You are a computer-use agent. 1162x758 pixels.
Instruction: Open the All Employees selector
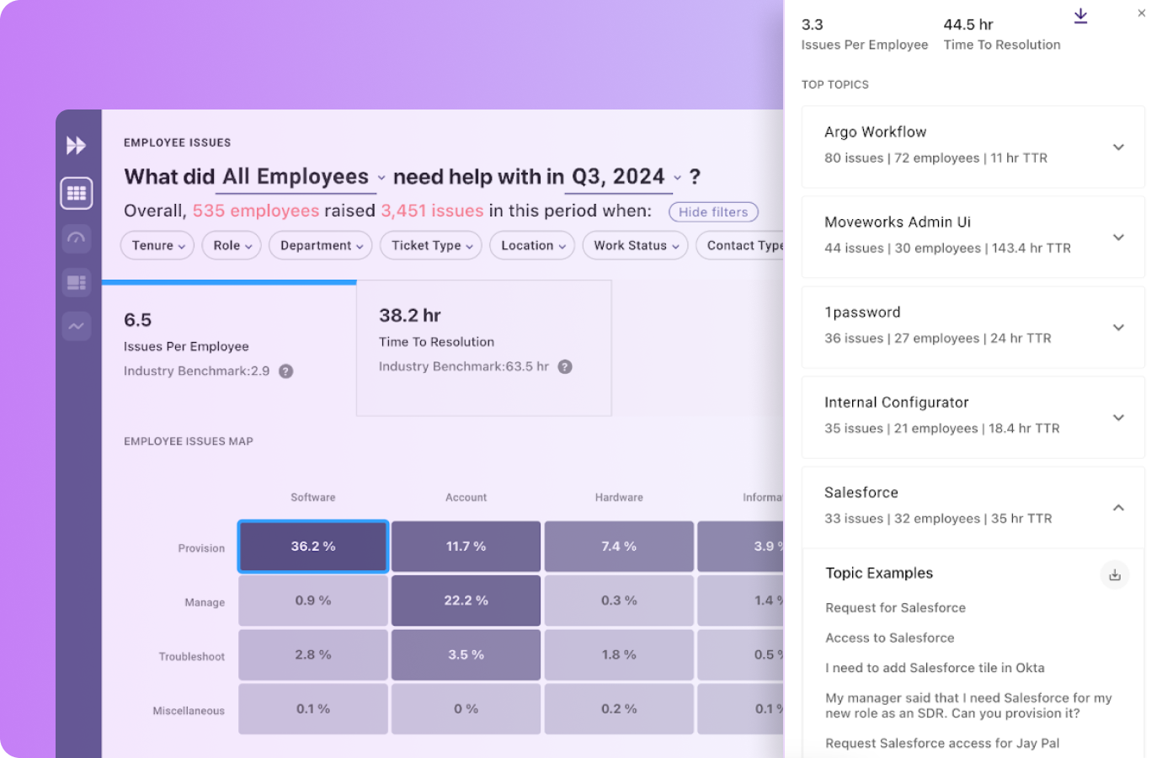[296, 177]
